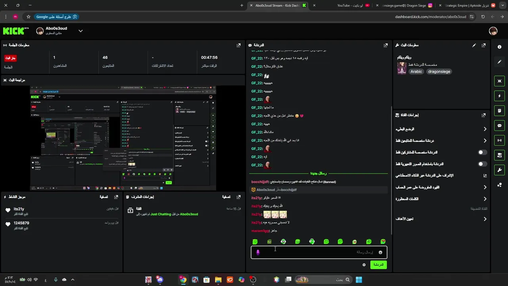The image size is (508, 286).
Task: Open AI chat moderation external link
Action: (485, 176)
